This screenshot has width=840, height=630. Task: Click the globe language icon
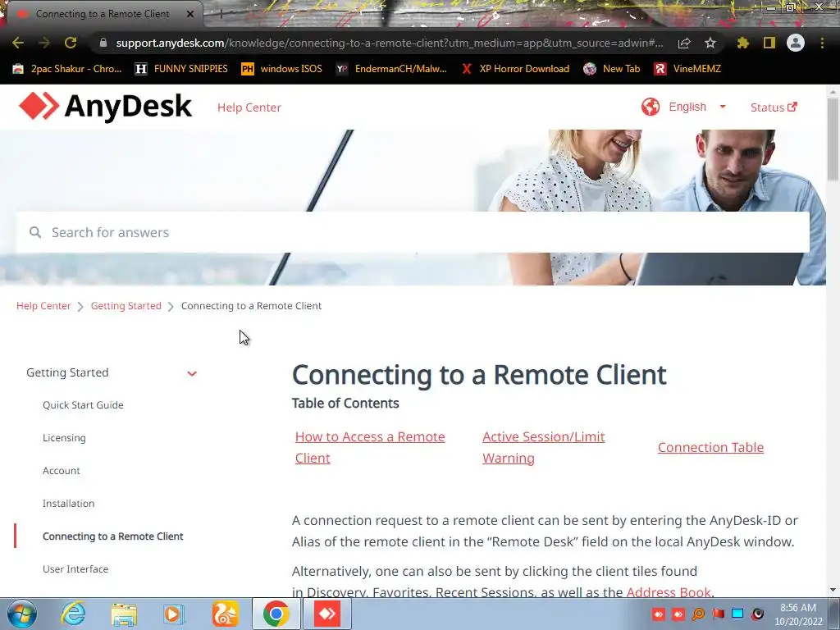[651, 107]
